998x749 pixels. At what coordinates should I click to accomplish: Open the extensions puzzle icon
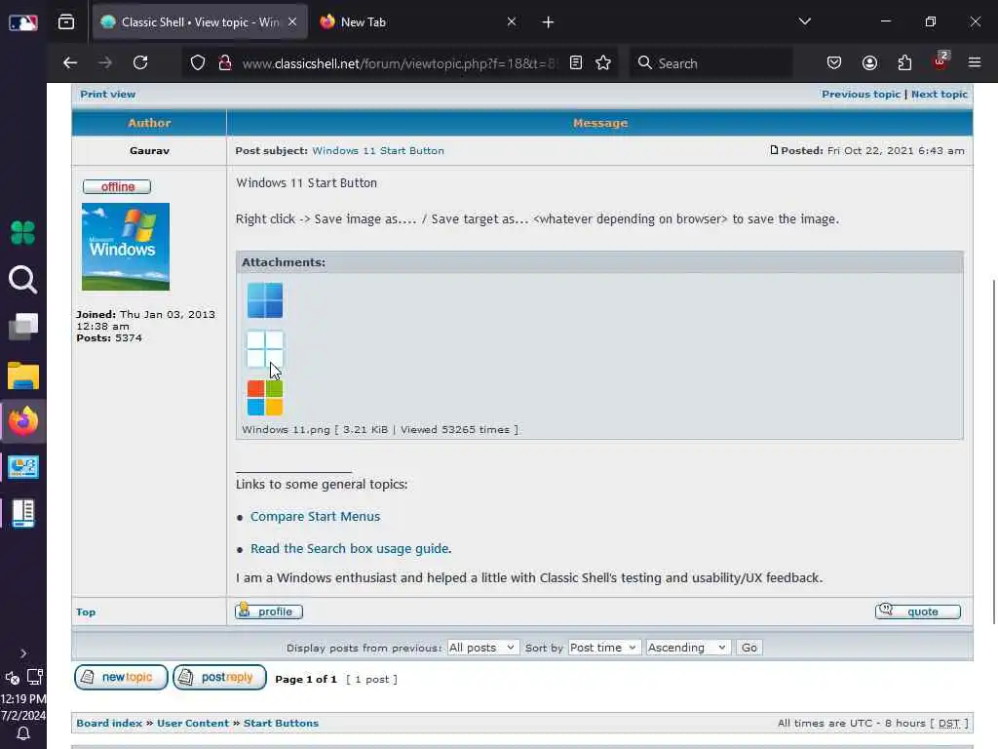(x=904, y=63)
